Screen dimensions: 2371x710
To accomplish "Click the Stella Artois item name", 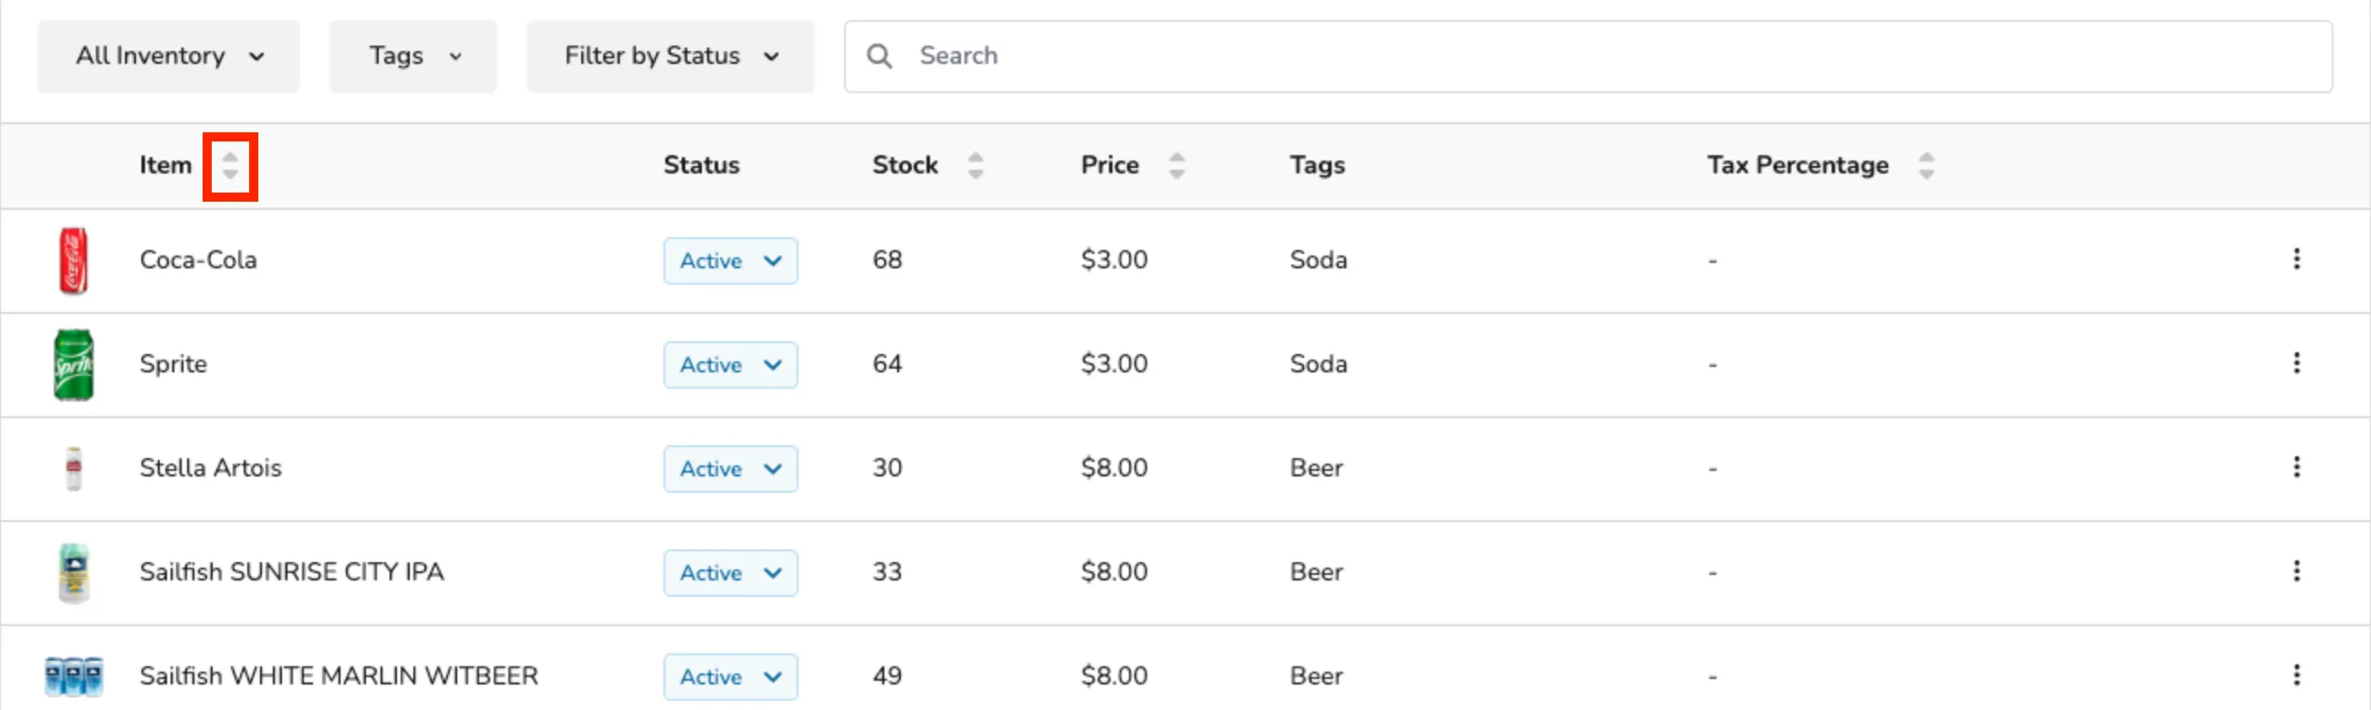I will [211, 468].
